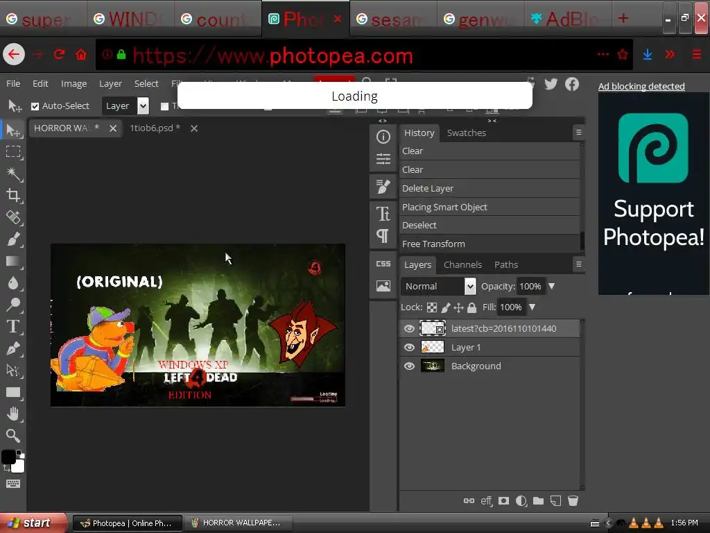Switch to the Swatches tab
Image resolution: width=710 pixels, height=533 pixels.
tap(467, 133)
